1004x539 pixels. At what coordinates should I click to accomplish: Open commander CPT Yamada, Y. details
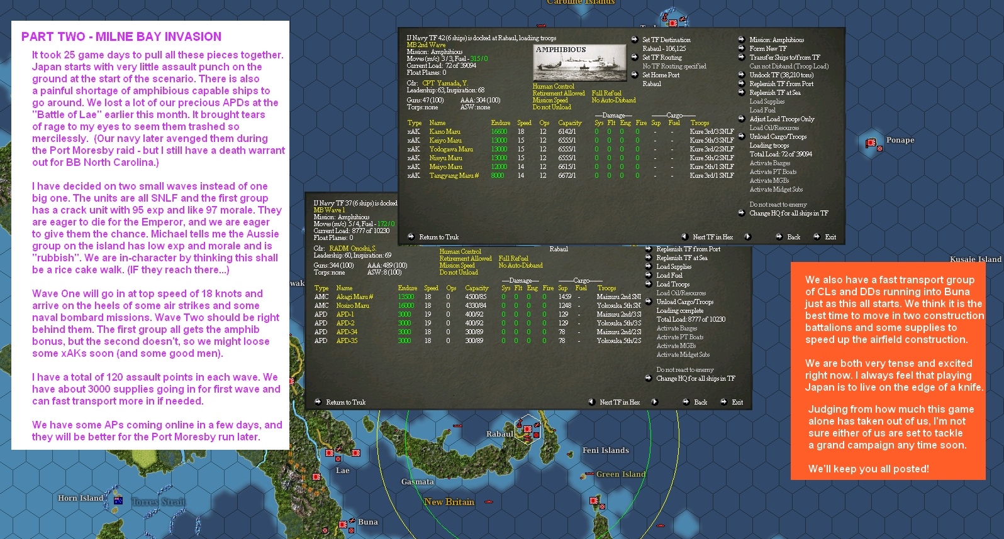pyautogui.click(x=445, y=84)
